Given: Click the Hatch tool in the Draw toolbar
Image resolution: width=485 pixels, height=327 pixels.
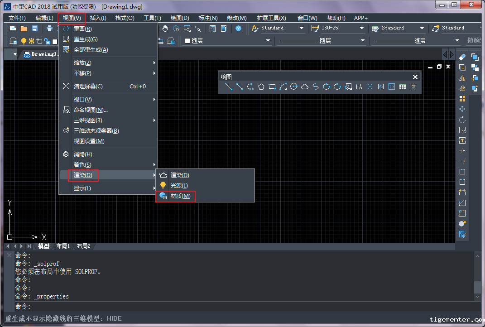Looking at the screenshot, I should click(x=381, y=87).
